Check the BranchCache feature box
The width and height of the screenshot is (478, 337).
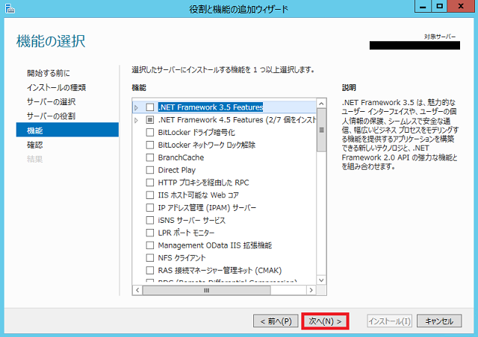[150, 158]
